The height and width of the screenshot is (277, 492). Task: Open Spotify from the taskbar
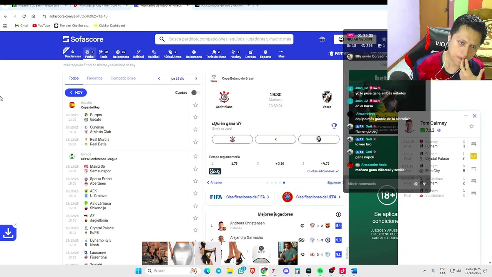pyautogui.click(x=320, y=271)
